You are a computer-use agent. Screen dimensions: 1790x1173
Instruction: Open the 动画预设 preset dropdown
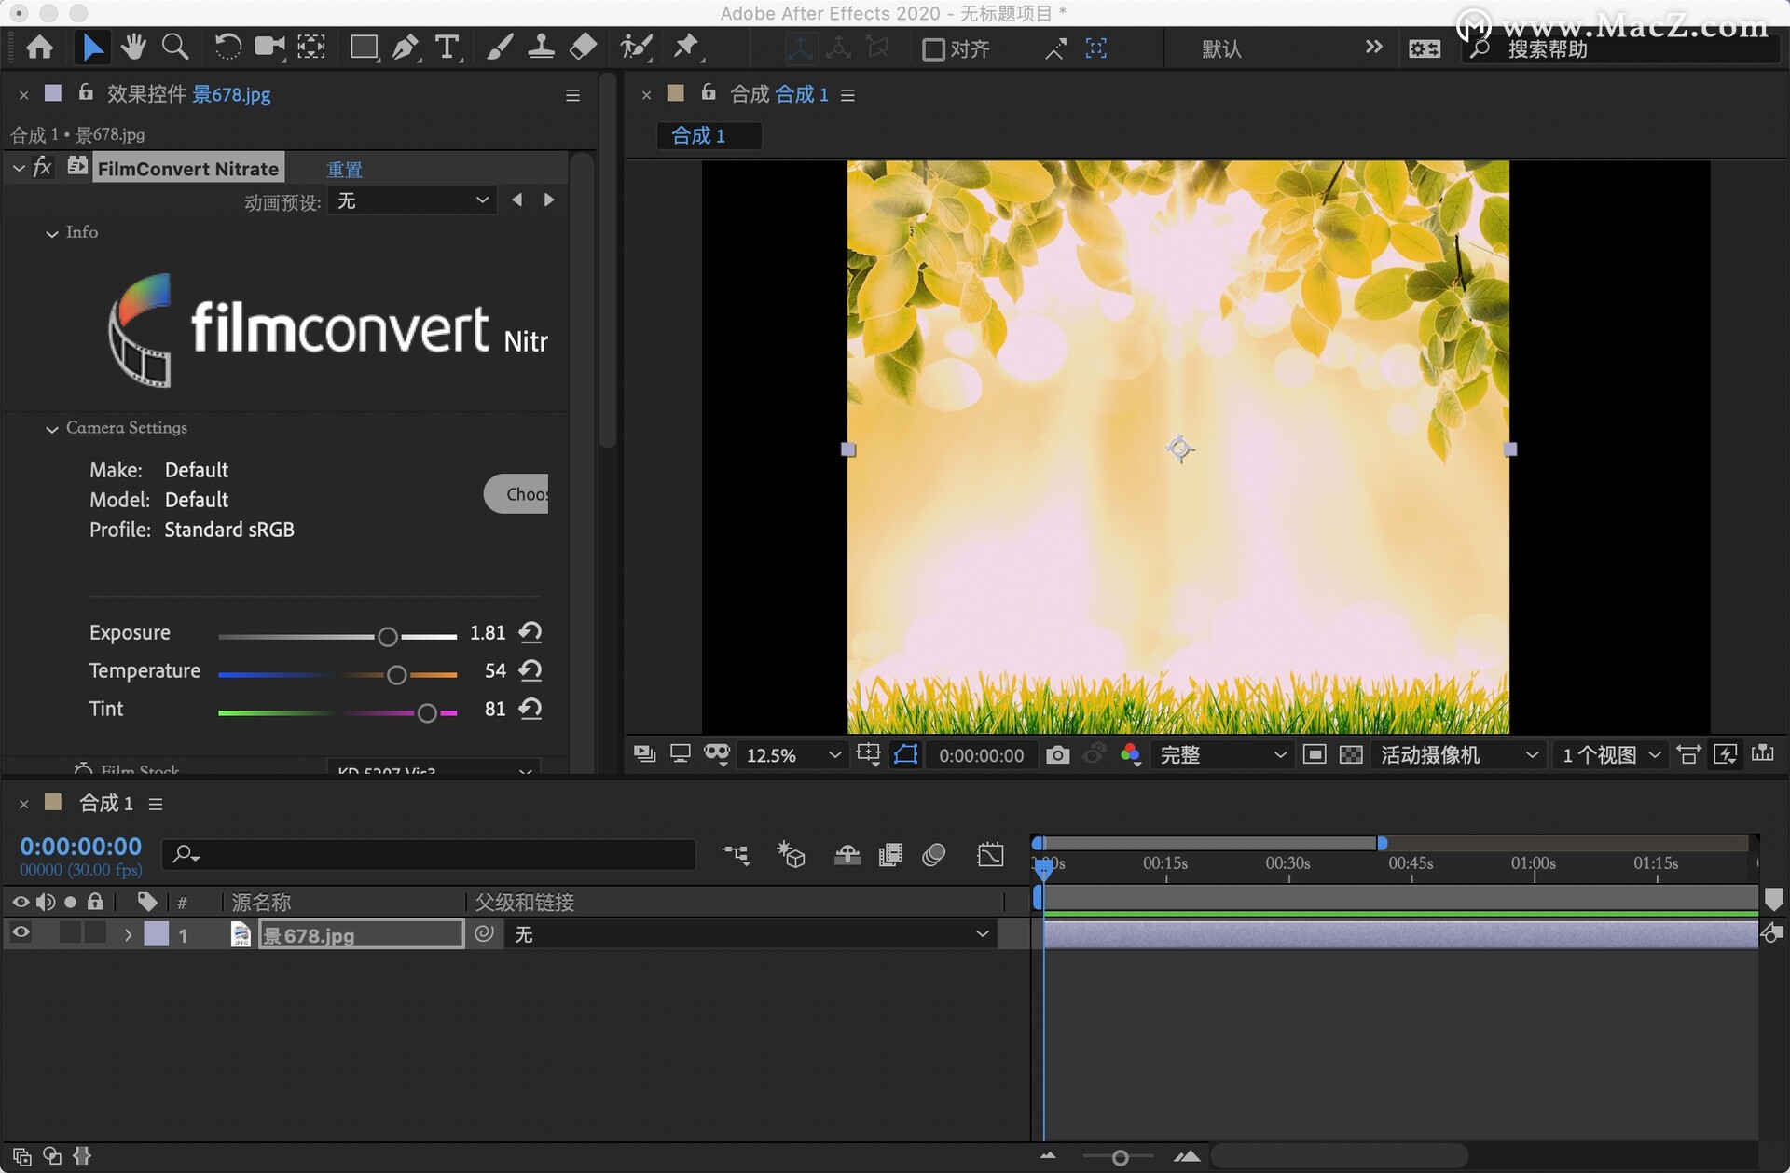412,201
